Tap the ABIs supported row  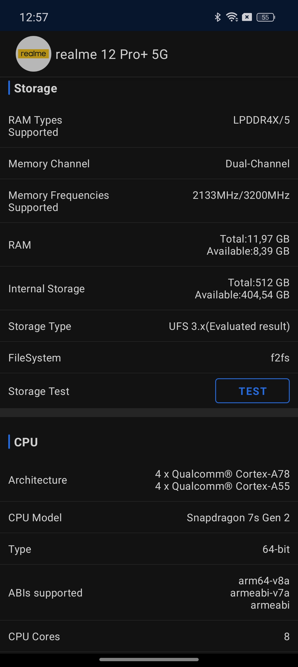pyautogui.click(x=149, y=593)
